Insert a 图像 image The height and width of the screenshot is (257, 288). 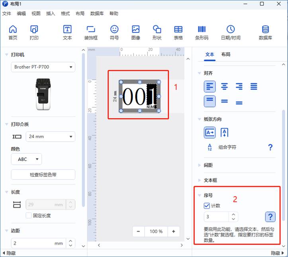pyautogui.click(x=135, y=32)
